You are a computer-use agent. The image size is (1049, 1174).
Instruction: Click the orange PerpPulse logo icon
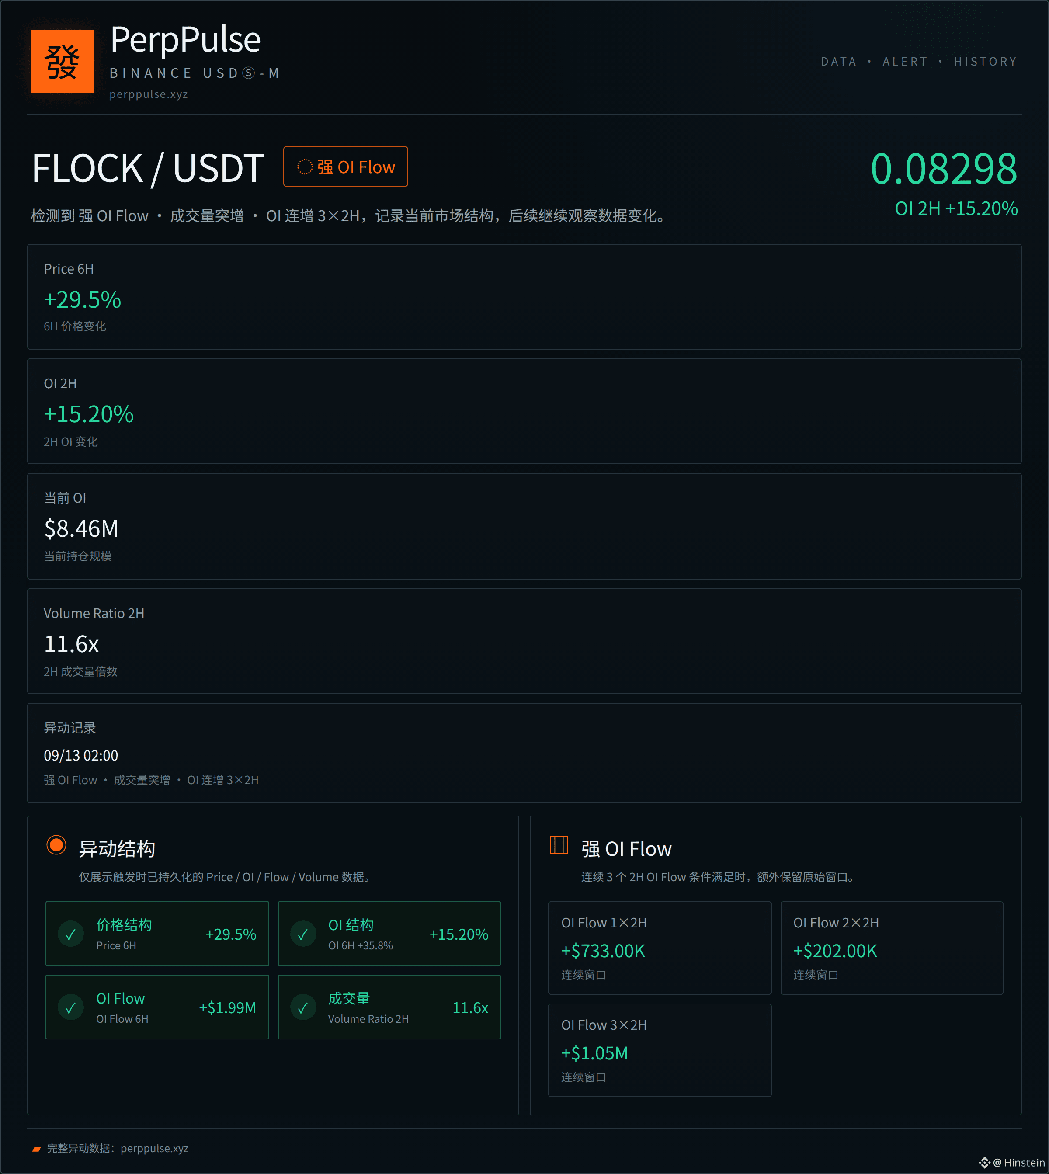click(62, 61)
